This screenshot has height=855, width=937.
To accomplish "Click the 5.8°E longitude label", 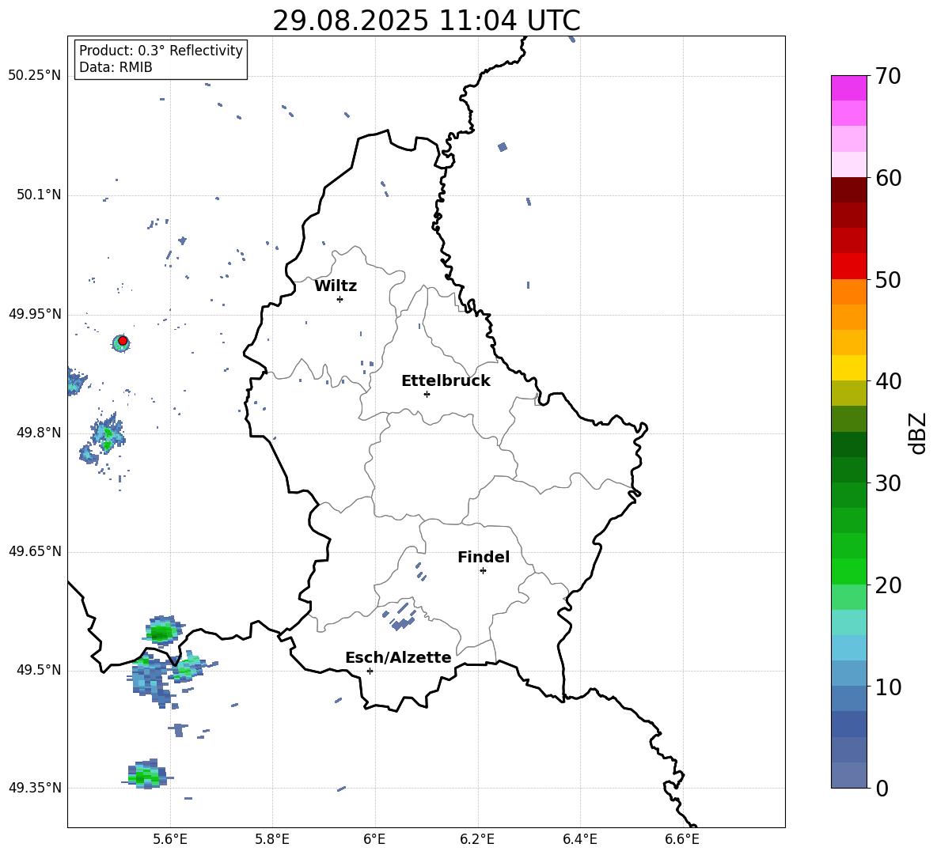I will [x=272, y=839].
